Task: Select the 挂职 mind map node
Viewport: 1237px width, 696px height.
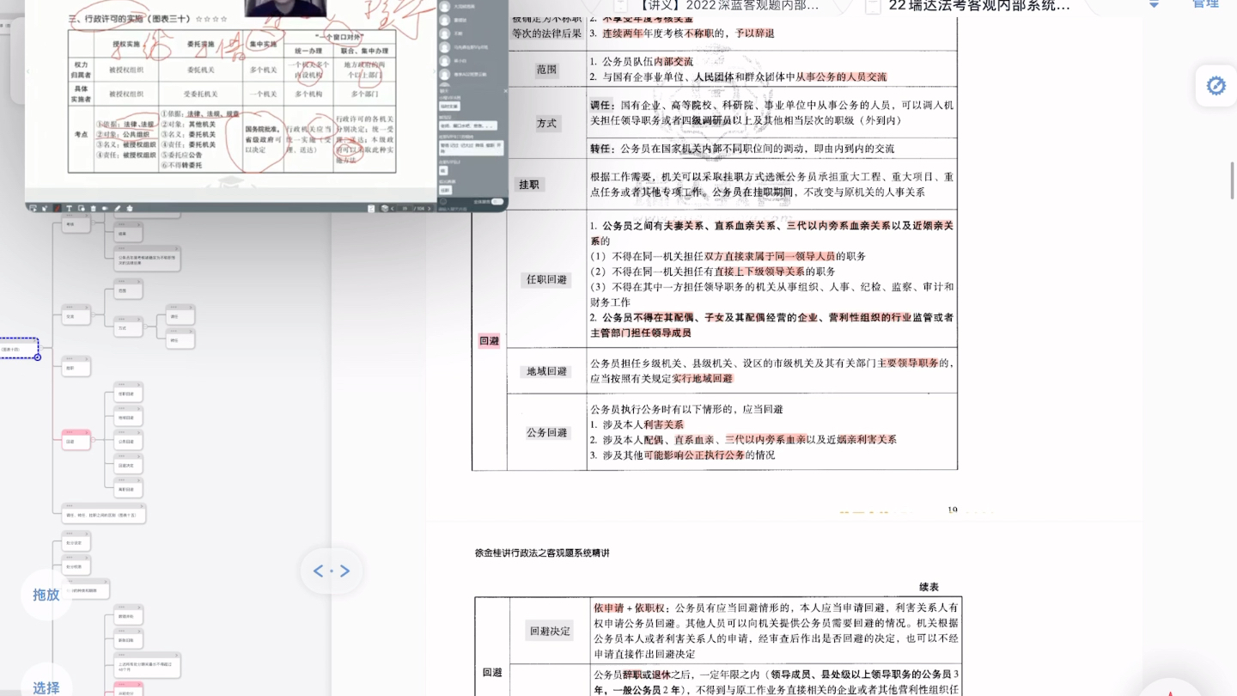Action: [x=76, y=366]
